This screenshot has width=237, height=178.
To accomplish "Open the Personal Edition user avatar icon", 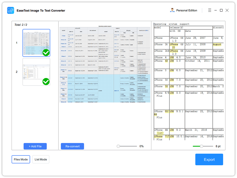I will 172,10.
